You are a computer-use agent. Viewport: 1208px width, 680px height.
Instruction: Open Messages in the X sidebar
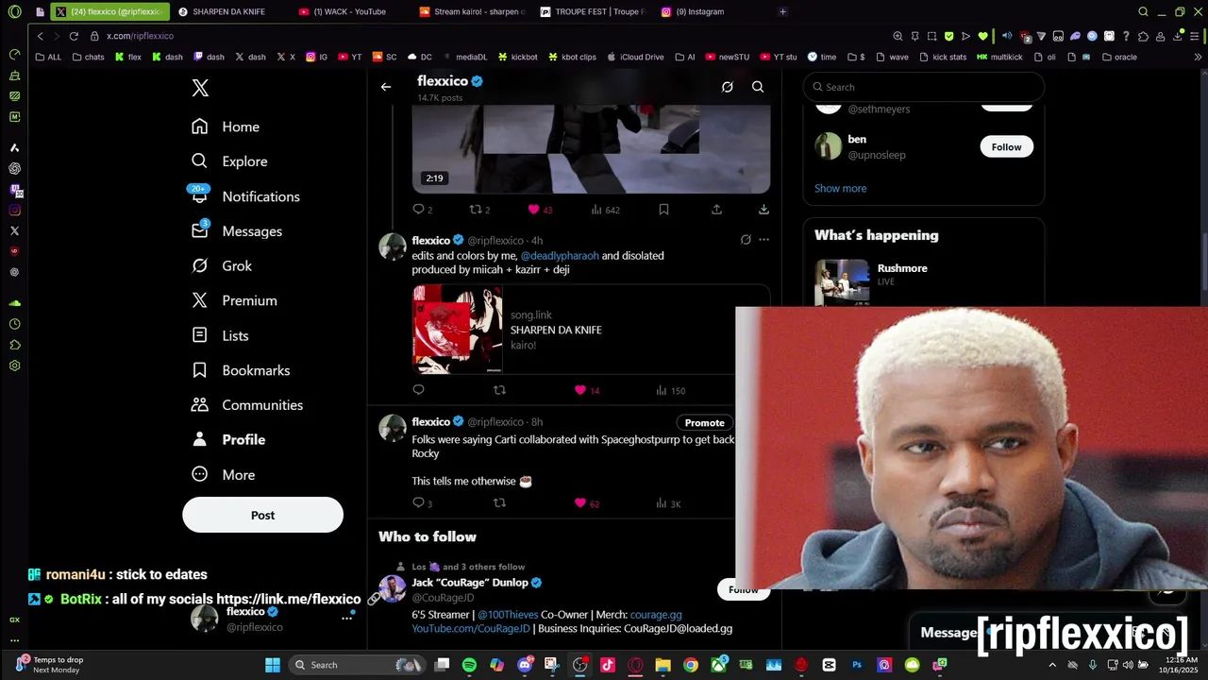coord(237,231)
